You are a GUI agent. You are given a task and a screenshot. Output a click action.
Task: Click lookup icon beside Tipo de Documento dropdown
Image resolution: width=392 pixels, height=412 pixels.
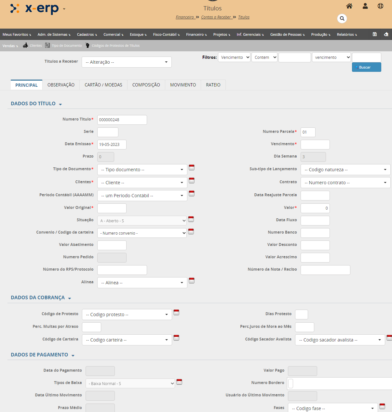point(192,168)
